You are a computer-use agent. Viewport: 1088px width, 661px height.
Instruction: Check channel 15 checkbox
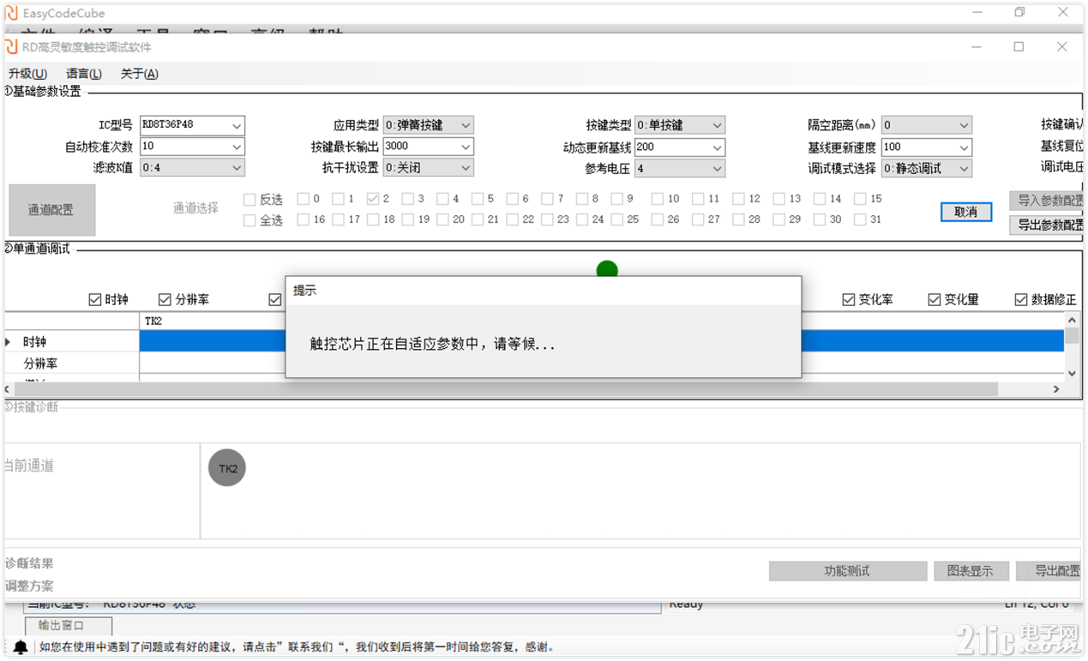point(860,199)
